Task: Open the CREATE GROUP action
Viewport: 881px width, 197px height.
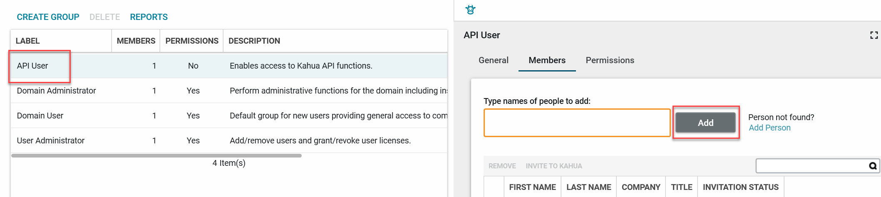Action: pyautogui.click(x=48, y=17)
